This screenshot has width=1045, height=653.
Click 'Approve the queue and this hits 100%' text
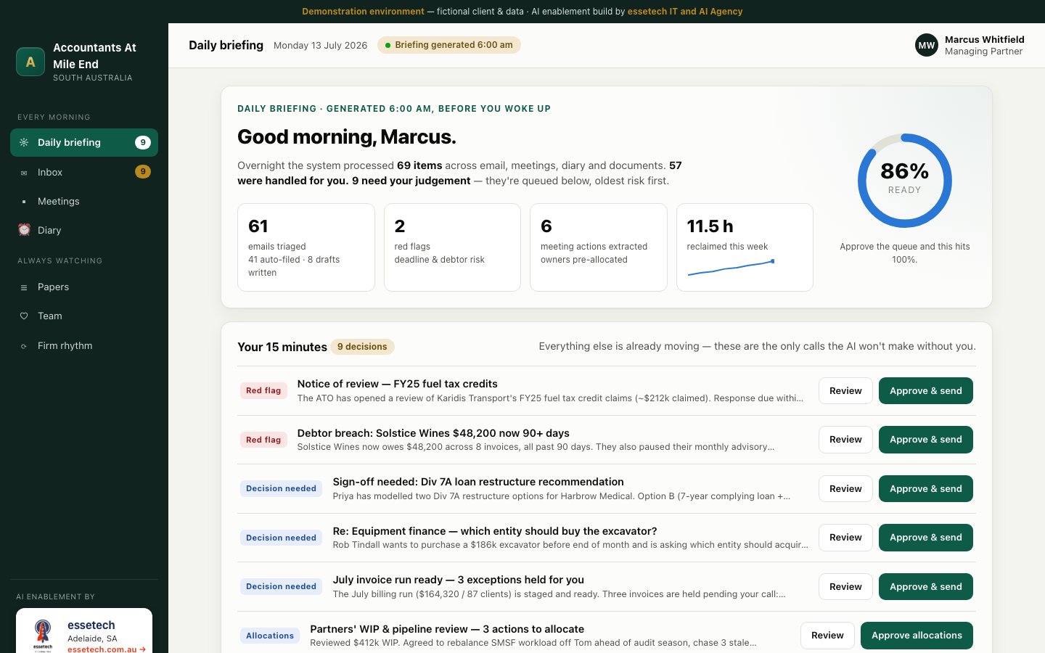tap(904, 253)
